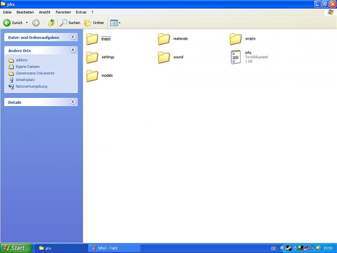Select the models folder icon

(x=92, y=76)
